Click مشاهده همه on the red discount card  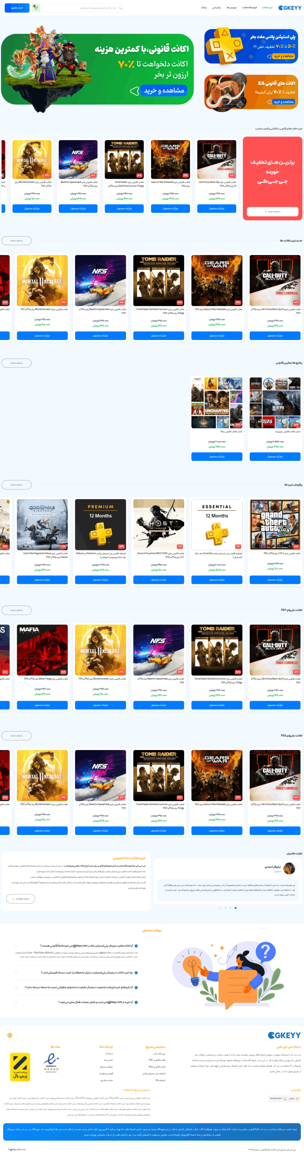coord(272,211)
